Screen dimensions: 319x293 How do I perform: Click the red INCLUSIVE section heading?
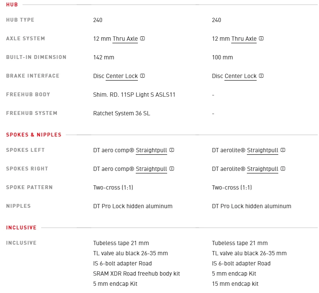pos(21,228)
